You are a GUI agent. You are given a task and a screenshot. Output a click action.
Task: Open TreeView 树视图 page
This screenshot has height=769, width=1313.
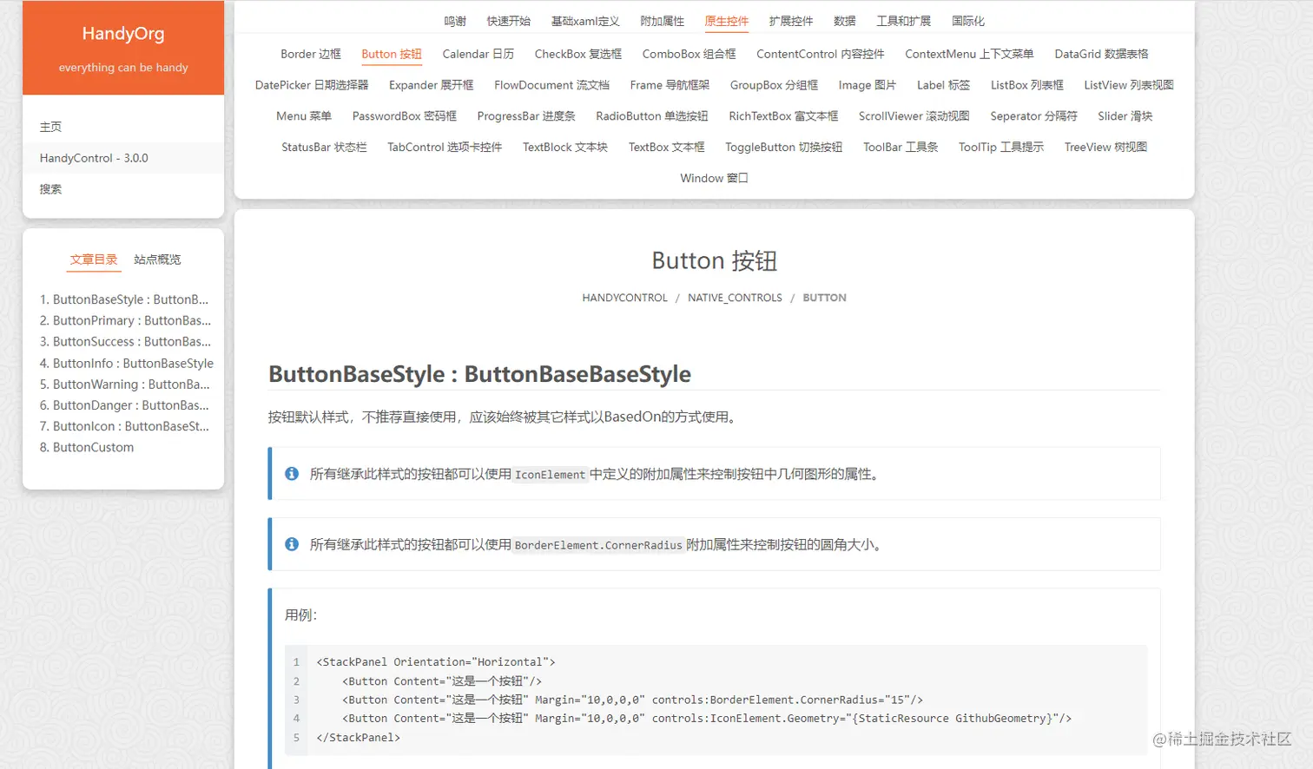point(1106,148)
